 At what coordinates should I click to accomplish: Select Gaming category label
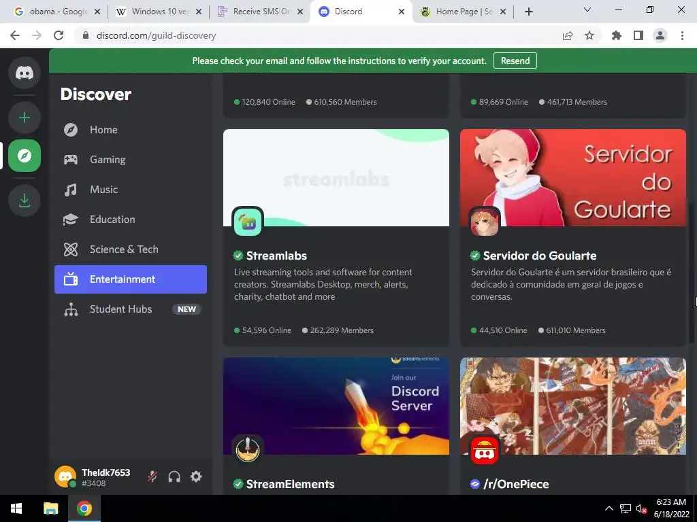click(108, 160)
